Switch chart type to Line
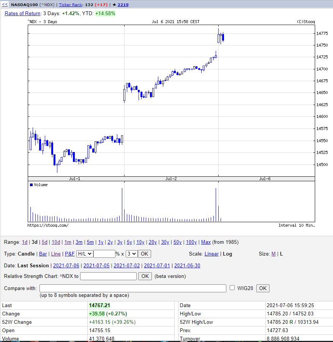 pos(56,254)
